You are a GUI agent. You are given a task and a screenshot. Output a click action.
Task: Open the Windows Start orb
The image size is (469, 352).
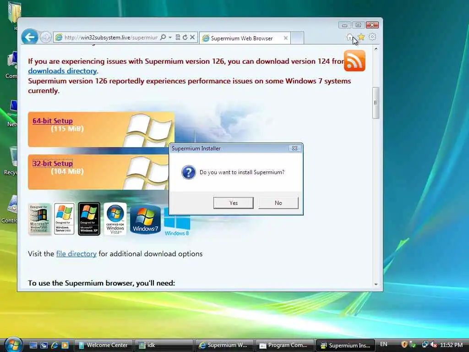(x=13, y=345)
